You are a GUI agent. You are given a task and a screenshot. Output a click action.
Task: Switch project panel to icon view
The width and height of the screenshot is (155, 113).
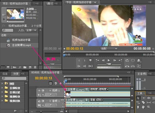coord(8,67)
